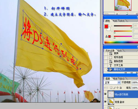Click the G value input field

pyautogui.click(x=135, y=31)
